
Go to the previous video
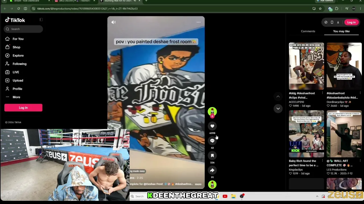tap(278, 97)
